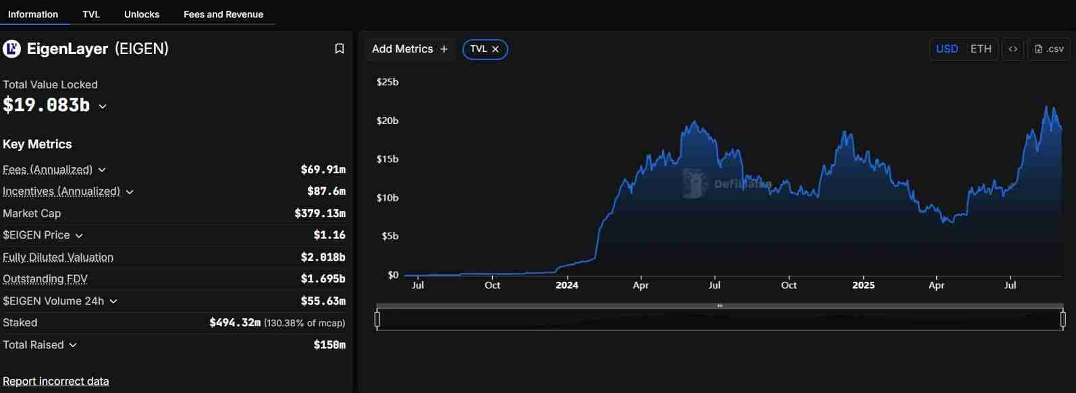Remove the TVL metric chip
The height and width of the screenshot is (393, 1076).
tap(495, 49)
